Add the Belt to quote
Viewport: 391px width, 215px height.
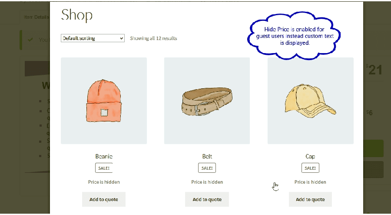coord(207,199)
